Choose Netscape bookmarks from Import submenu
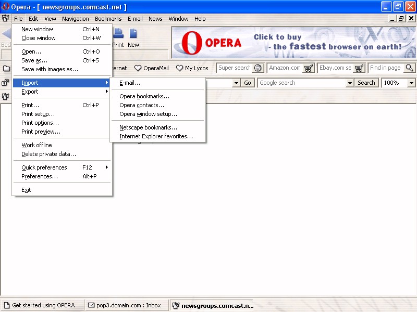 (x=148, y=127)
